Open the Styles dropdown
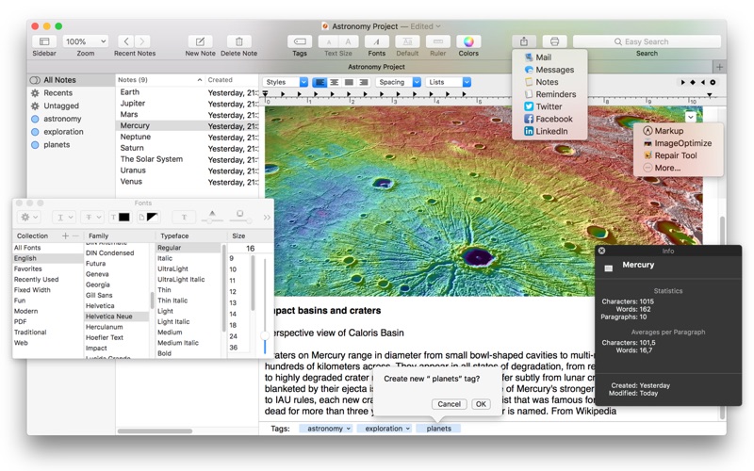Viewport: 754px width, 471px height. (285, 83)
